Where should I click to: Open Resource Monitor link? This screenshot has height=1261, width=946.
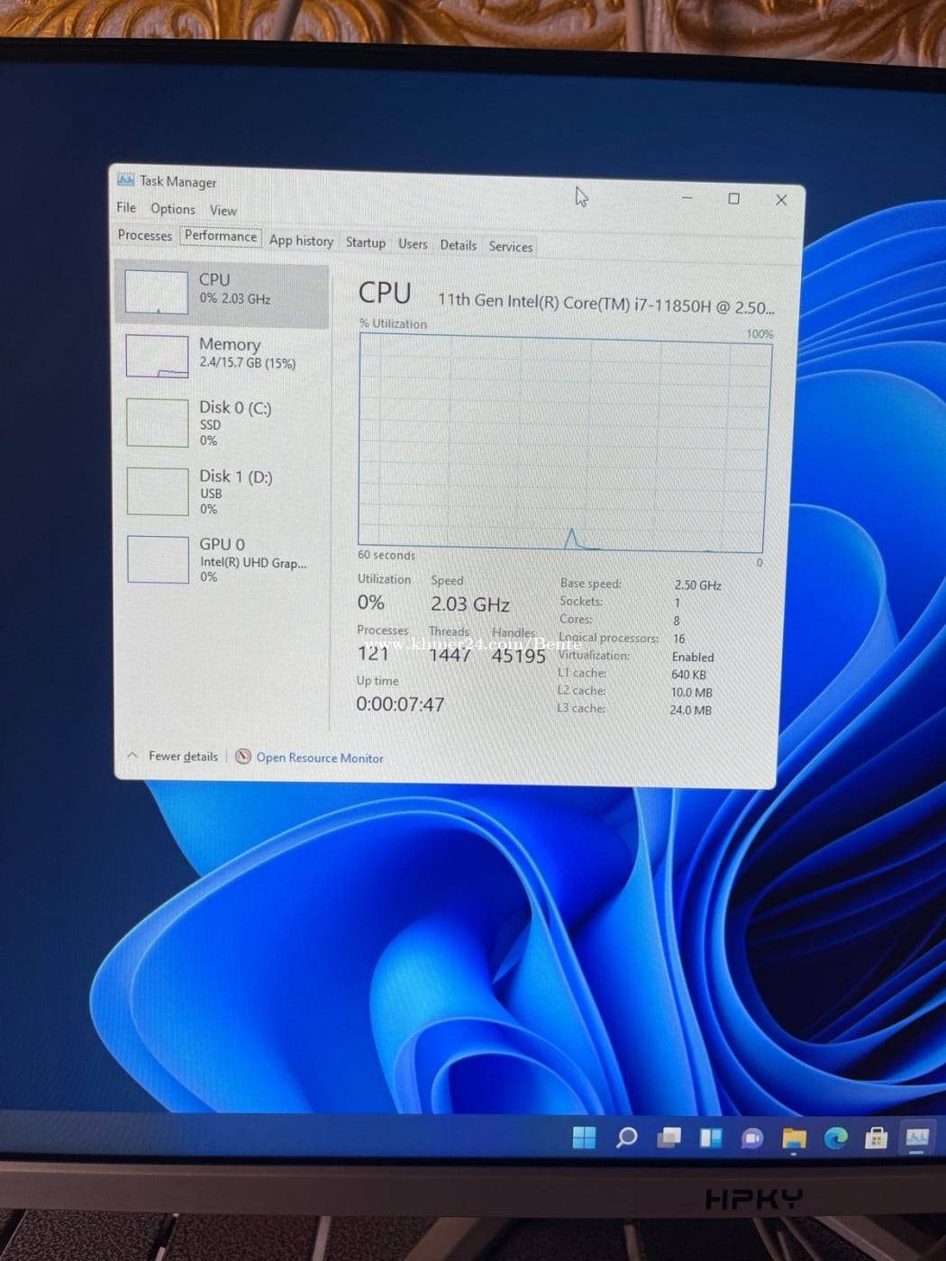coord(320,758)
